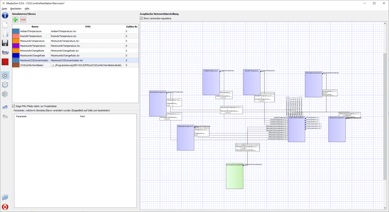
Task: Select the CO2ComfortVentilation name cell
Action: [x=35, y=65]
